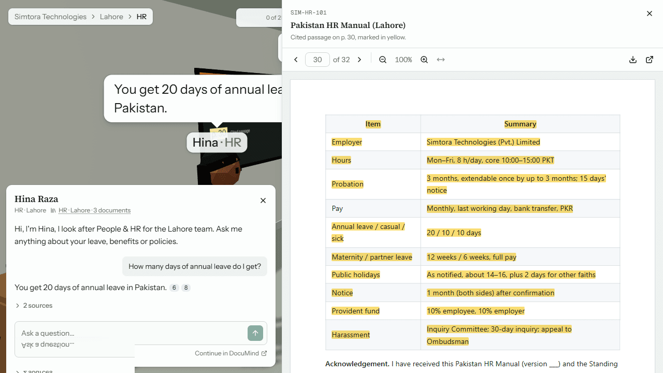
Task: Go to the previous document page
Action: (x=296, y=60)
